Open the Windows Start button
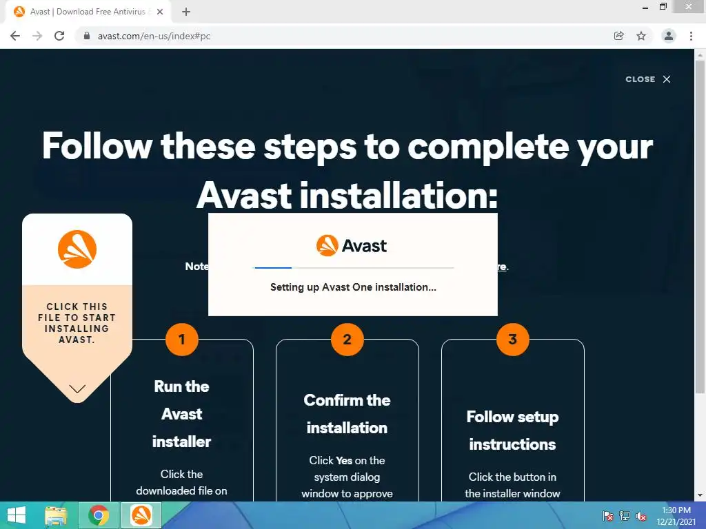The height and width of the screenshot is (529, 706). tap(17, 515)
